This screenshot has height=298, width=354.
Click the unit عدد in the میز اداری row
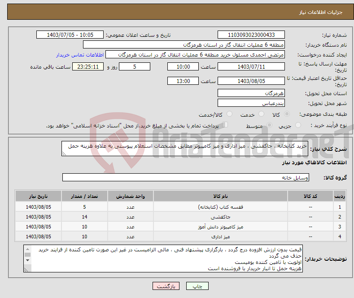tap(131, 237)
